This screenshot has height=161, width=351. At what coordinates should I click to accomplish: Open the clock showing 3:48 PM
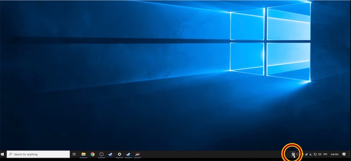(335, 154)
